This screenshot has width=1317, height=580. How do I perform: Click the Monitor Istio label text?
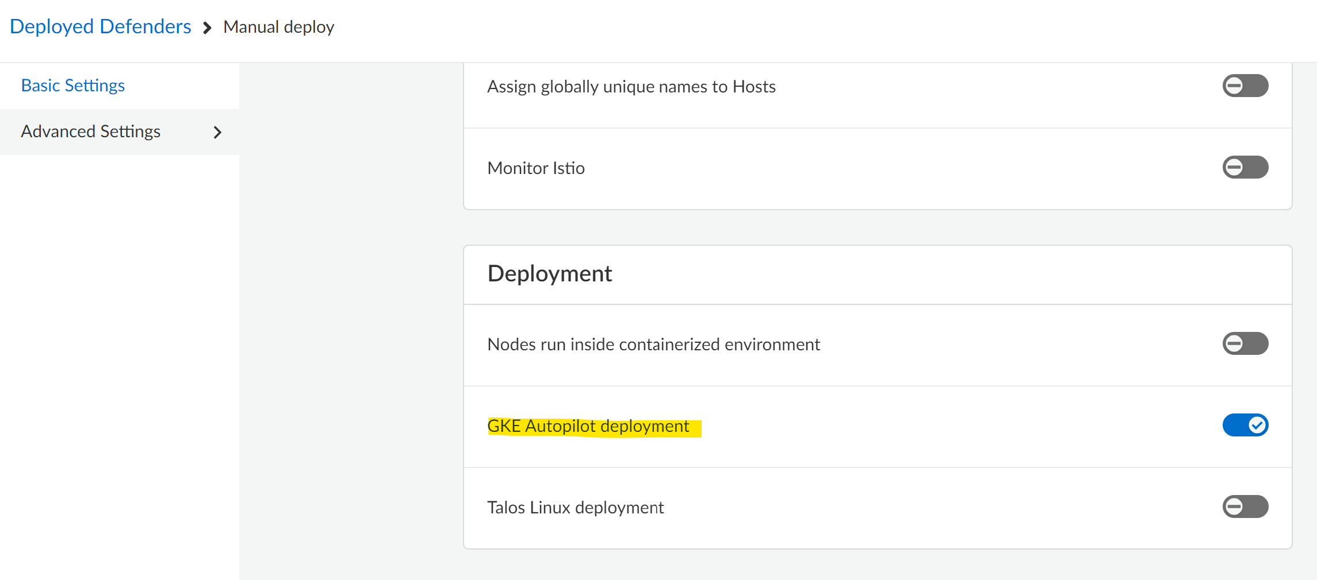(x=535, y=168)
